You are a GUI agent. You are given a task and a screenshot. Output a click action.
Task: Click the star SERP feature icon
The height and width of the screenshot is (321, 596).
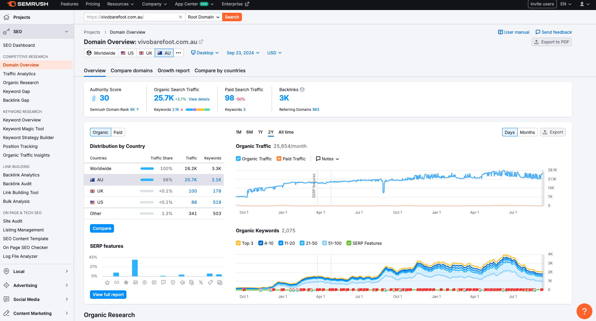tap(126, 282)
